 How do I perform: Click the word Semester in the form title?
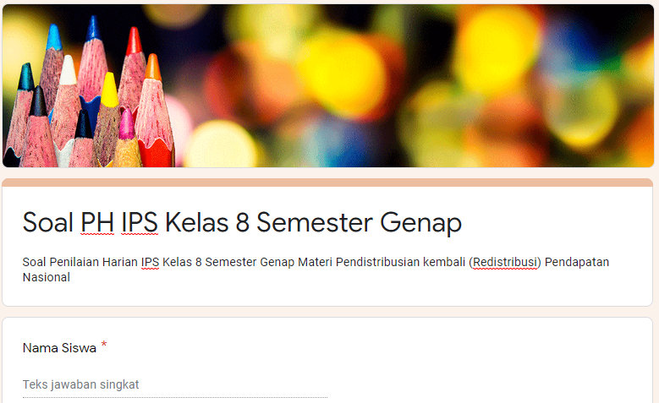tap(315, 222)
